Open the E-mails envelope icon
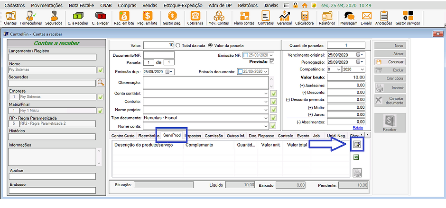This screenshot has height=208, width=446. [x=366, y=18]
